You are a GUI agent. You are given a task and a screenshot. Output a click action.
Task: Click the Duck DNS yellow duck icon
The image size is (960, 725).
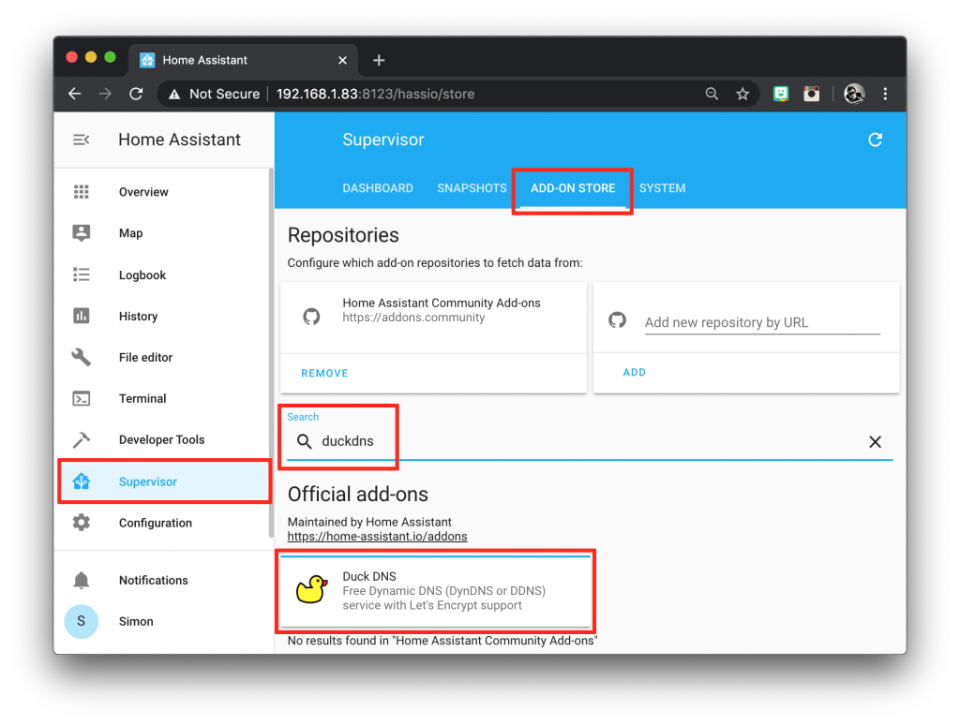(311, 590)
